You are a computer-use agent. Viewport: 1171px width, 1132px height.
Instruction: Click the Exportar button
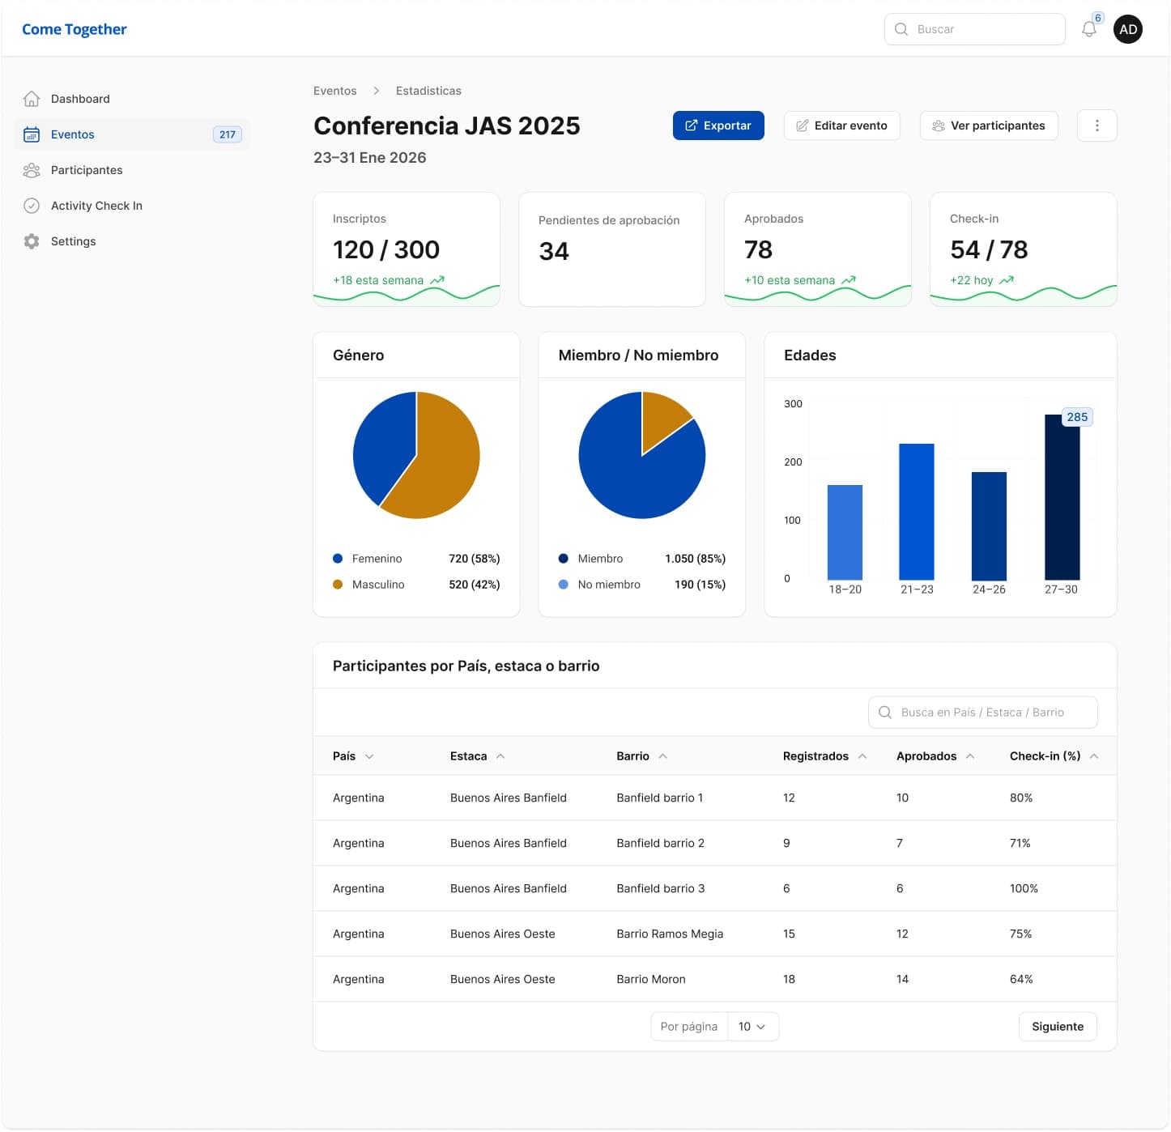point(718,126)
